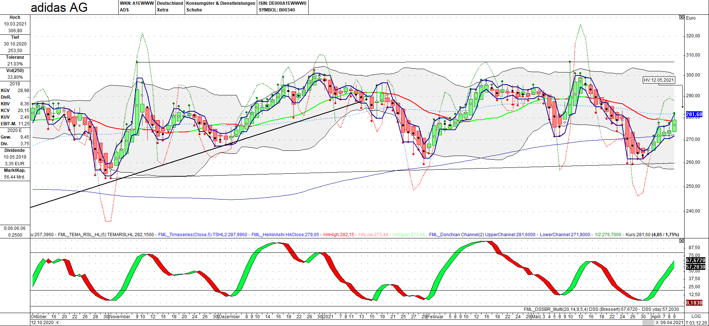The height and width of the screenshot is (326, 709).
Task: Click the ADS ticker in the header
Action: (x=124, y=10)
